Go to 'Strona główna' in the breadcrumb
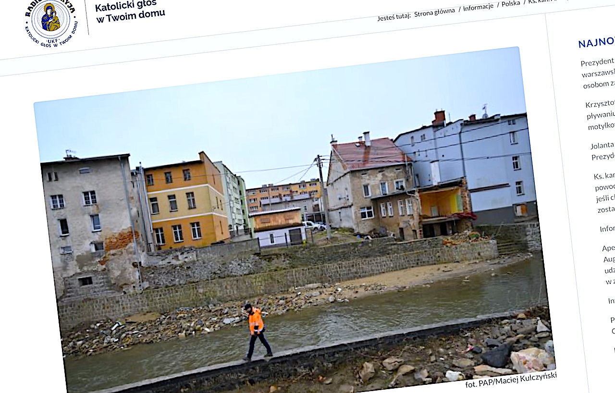The height and width of the screenshot is (393, 615). tap(434, 12)
